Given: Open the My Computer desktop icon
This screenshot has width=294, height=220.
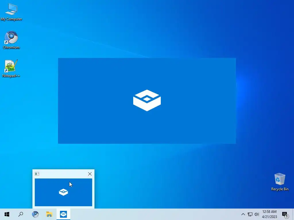Looking at the screenshot, I should pos(11,11).
